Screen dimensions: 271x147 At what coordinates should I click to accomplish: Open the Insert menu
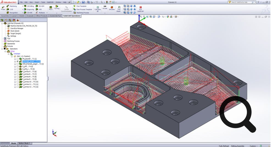pyautogui.click(x=37, y=2)
